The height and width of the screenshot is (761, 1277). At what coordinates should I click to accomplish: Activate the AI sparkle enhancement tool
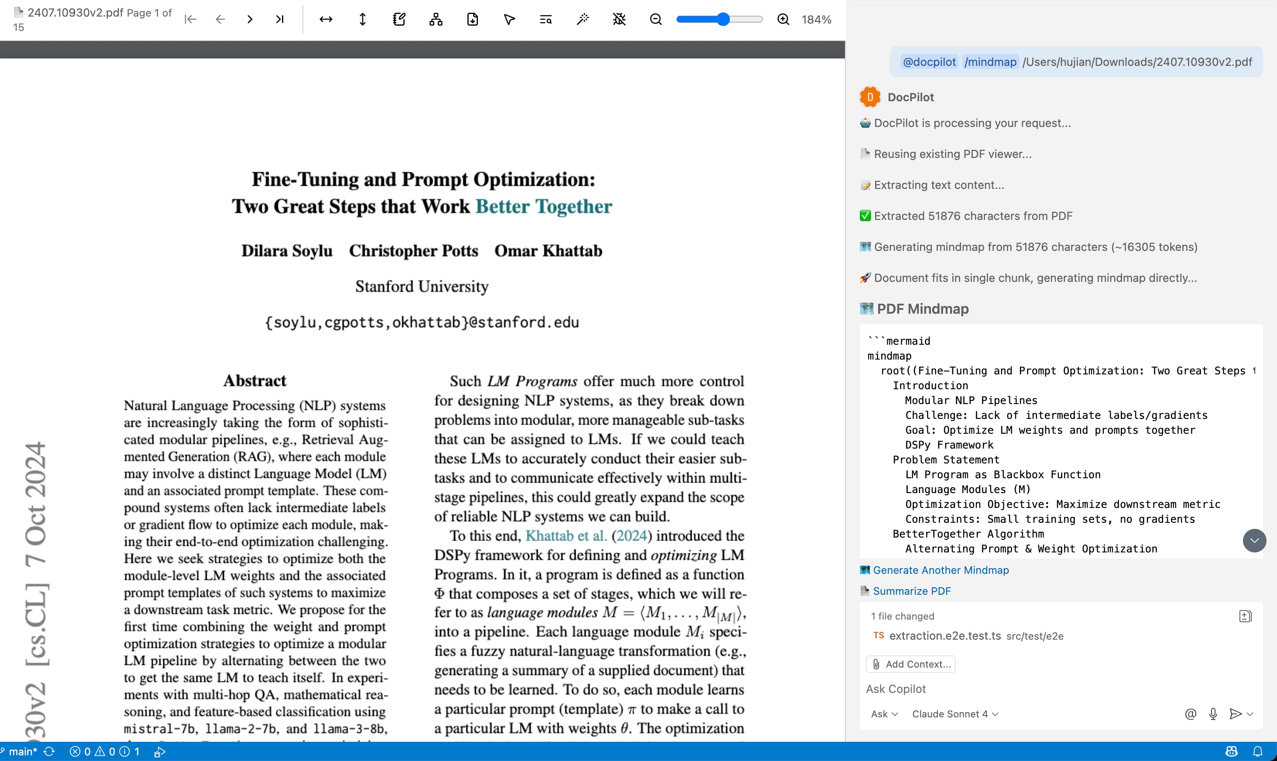tap(582, 19)
